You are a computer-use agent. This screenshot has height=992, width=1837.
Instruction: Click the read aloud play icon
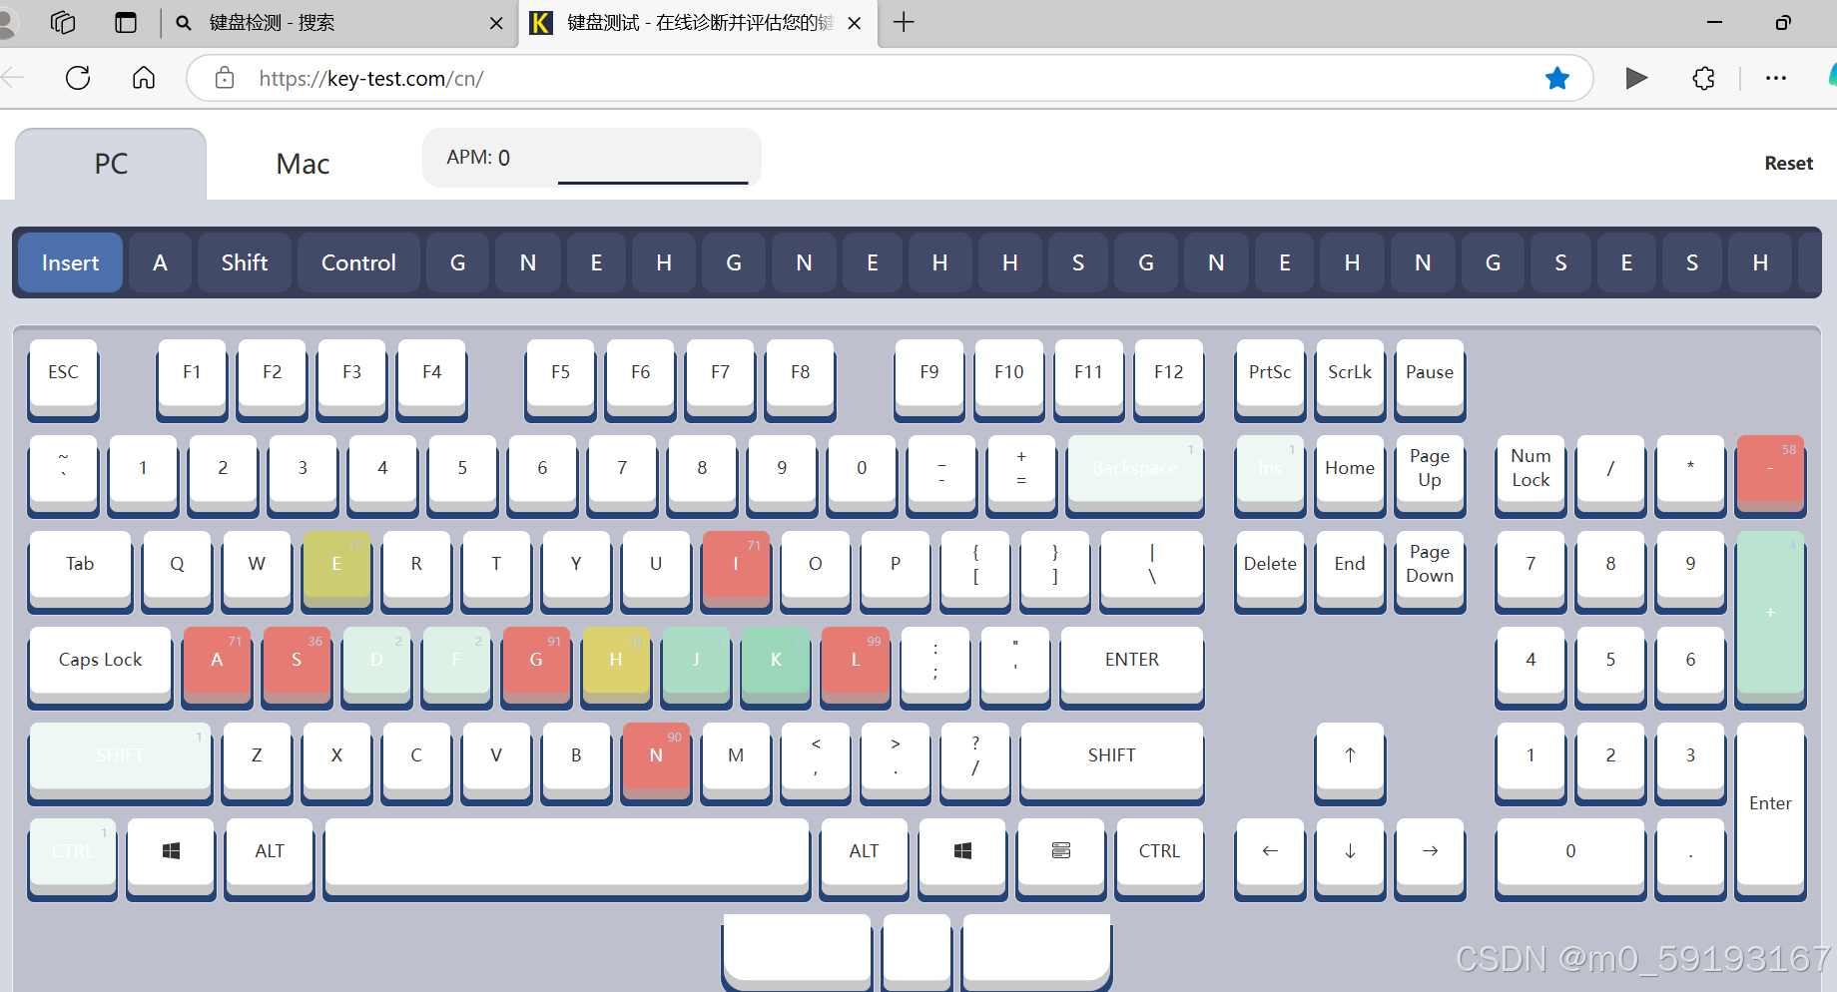point(1635,78)
